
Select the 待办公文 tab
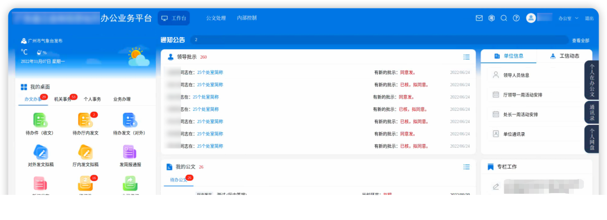(179, 180)
